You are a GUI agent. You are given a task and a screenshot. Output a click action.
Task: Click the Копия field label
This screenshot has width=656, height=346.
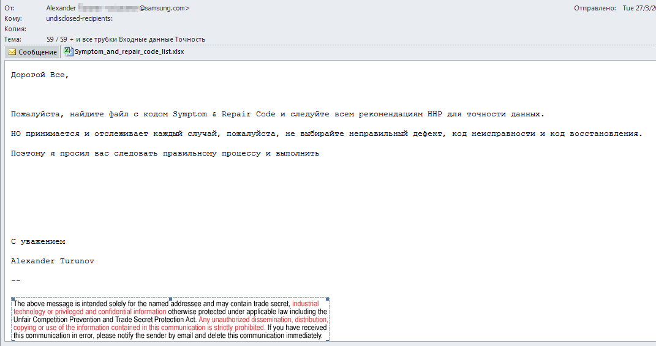click(15, 29)
